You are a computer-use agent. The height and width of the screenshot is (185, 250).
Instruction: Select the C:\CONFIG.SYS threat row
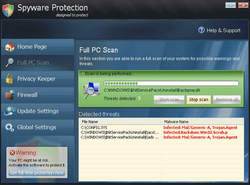161,128
